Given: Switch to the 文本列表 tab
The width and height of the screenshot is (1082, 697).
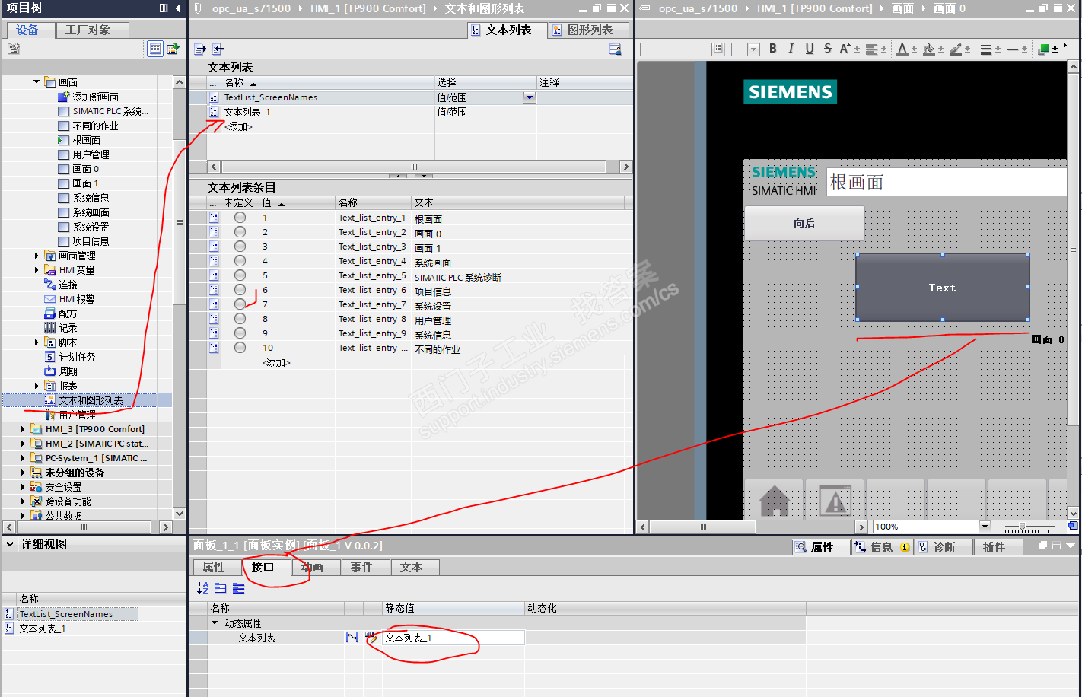Looking at the screenshot, I should [x=507, y=30].
